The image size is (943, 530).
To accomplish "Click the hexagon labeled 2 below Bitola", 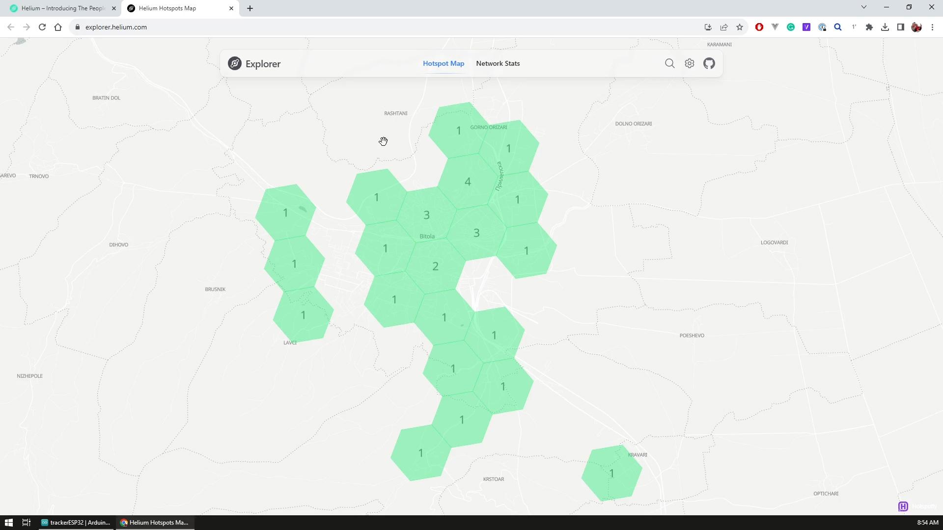I will pyautogui.click(x=435, y=266).
